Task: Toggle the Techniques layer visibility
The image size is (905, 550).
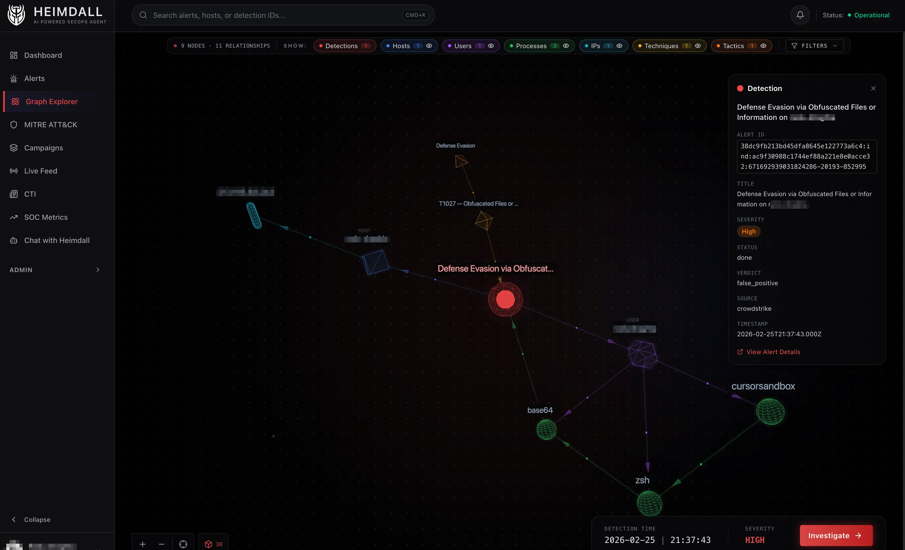Action: [x=698, y=45]
